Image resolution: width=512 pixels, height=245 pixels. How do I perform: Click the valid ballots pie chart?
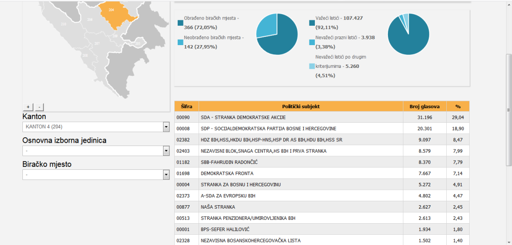click(408, 34)
